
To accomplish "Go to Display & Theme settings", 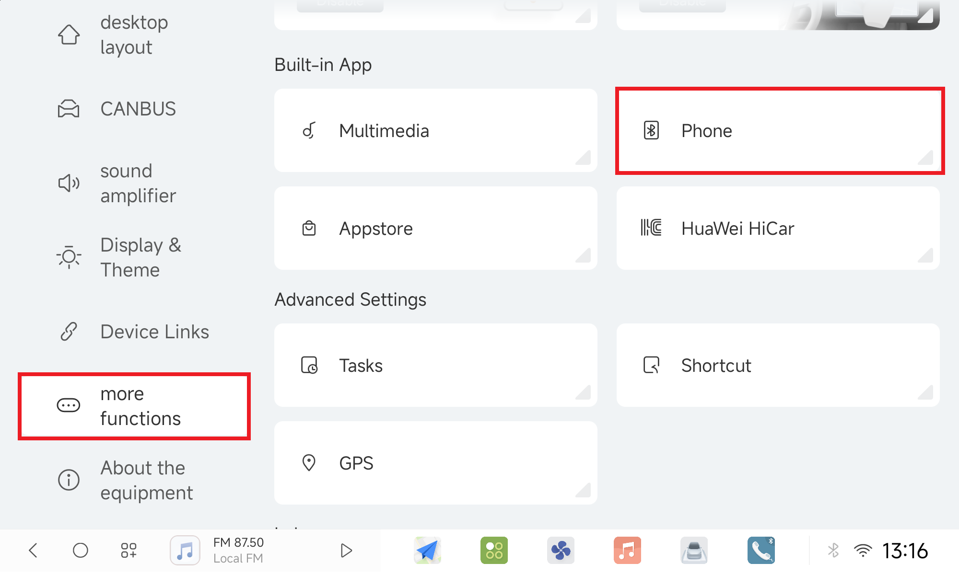I will click(x=140, y=257).
